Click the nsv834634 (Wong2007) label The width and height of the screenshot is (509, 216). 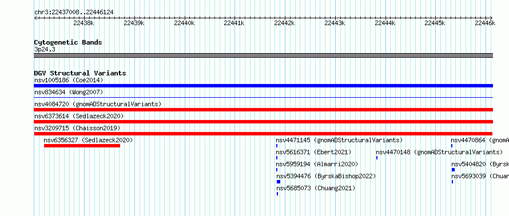(x=69, y=92)
